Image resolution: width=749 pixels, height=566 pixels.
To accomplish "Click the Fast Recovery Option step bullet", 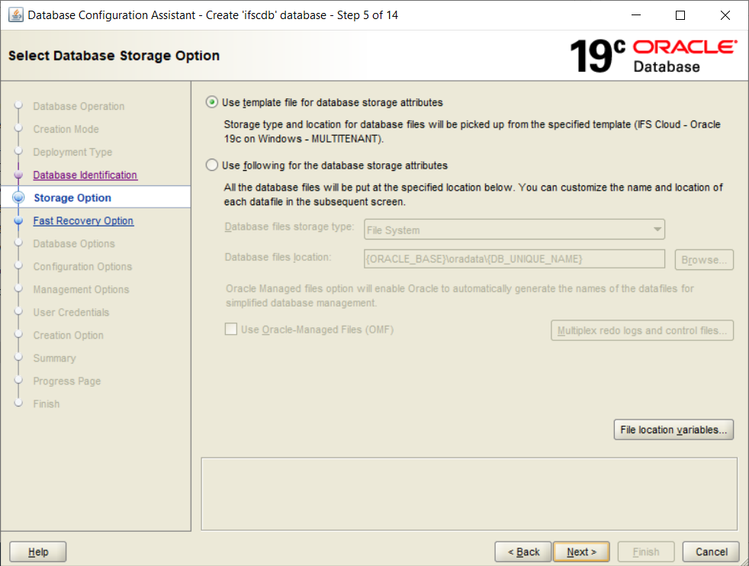I will pyautogui.click(x=19, y=220).
